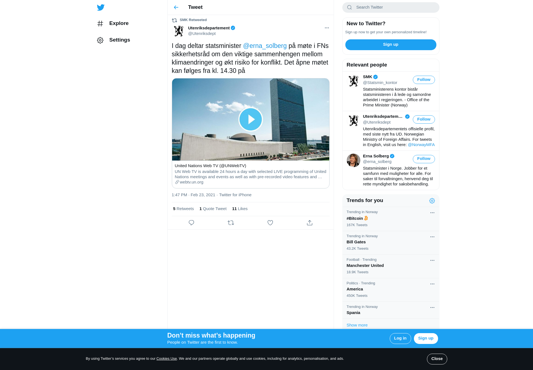
Task: Open options for the America trend
Action: pos(432,284)
